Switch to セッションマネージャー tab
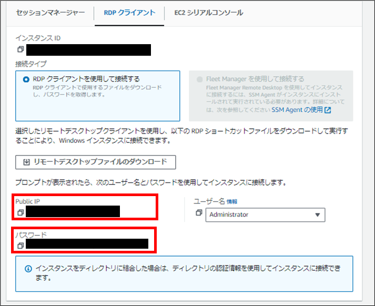This screenshot has width=375, height=306. 50,13
